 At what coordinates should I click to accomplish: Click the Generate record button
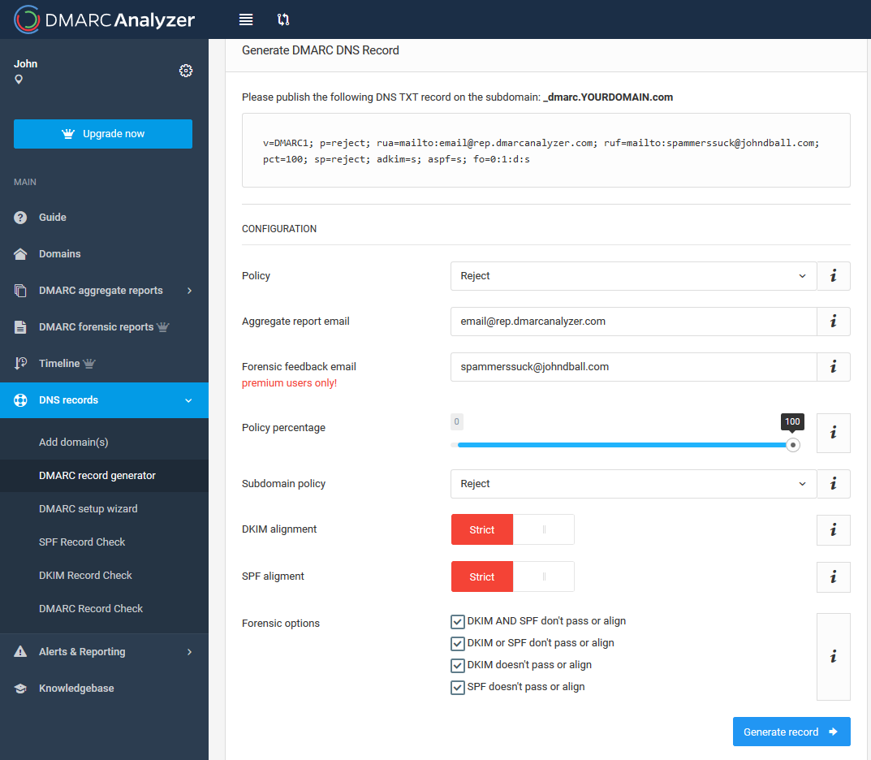tap(791, 732)
